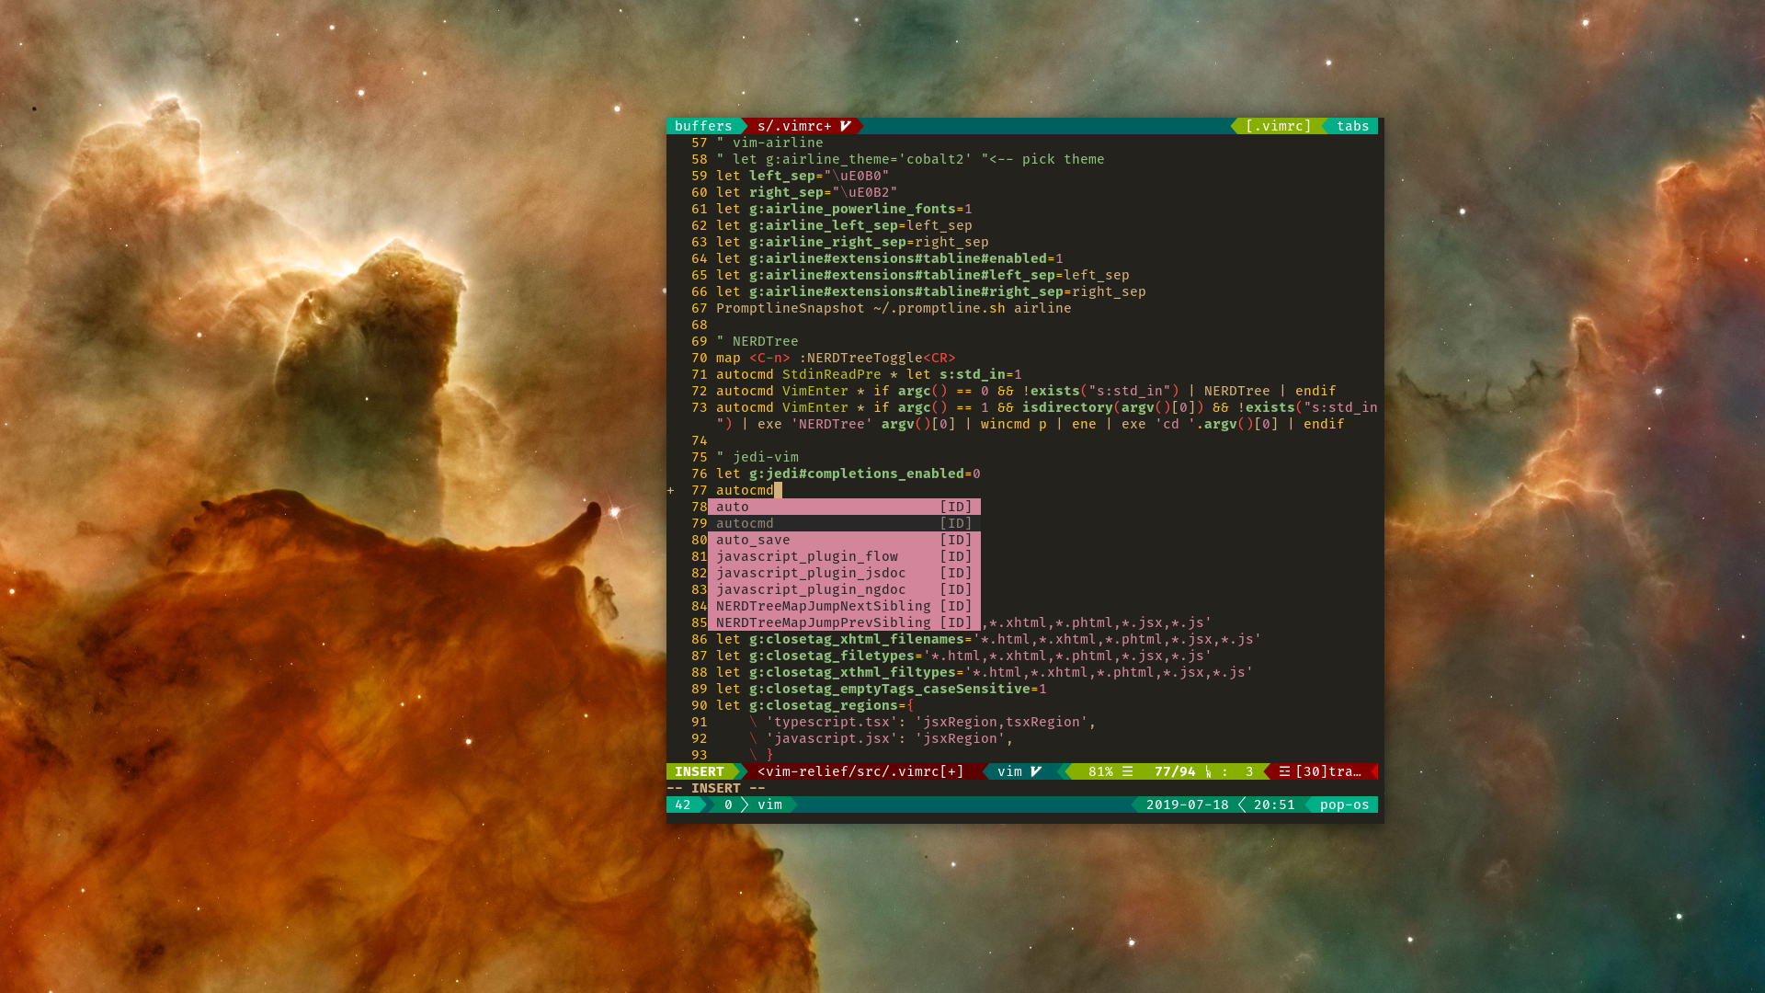Click the trailing whitespace warning icon
This screenshot has width=1765, height=993.
tap(1284, 771)
